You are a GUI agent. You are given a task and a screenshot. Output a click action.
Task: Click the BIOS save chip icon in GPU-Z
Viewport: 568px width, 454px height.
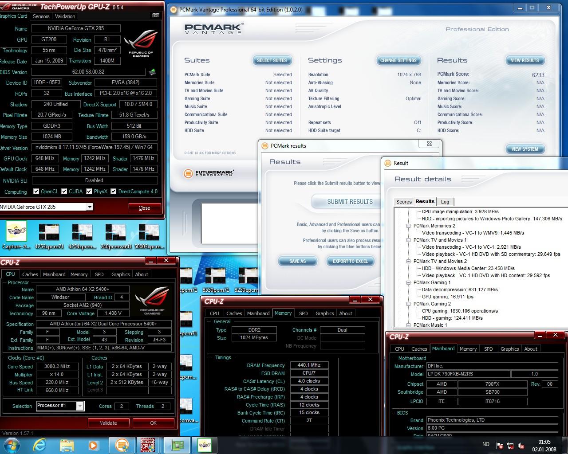tap(152, 72)
